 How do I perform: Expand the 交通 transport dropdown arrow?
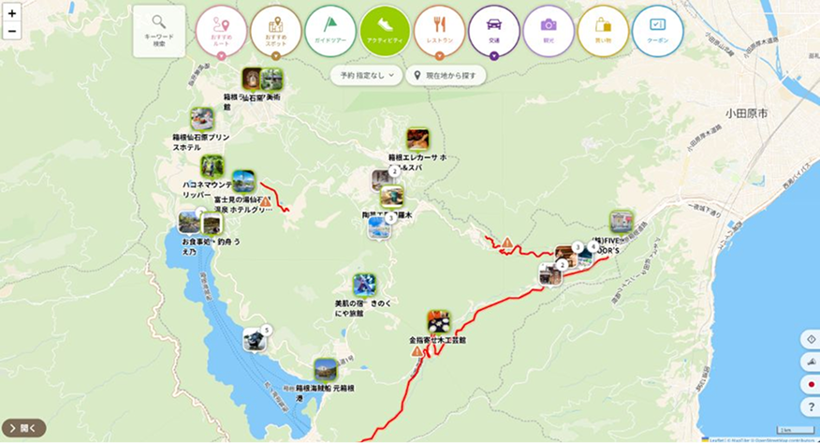point(494,56)
